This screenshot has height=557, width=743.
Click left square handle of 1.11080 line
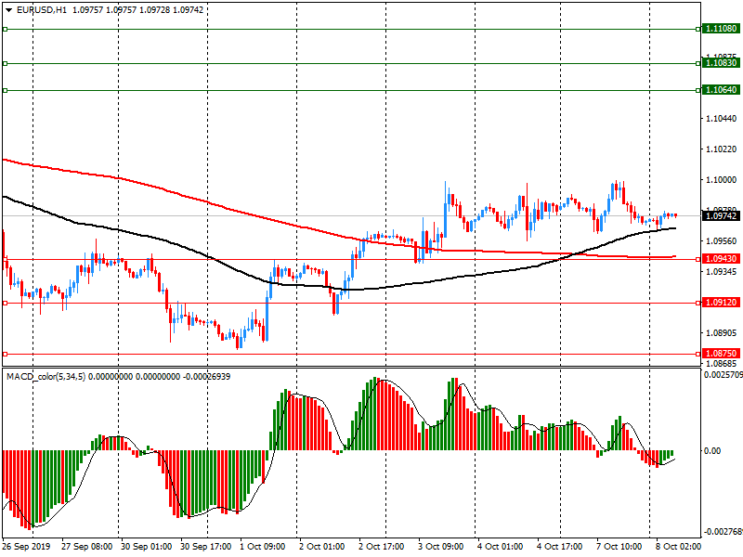click(x=5, y=29)
